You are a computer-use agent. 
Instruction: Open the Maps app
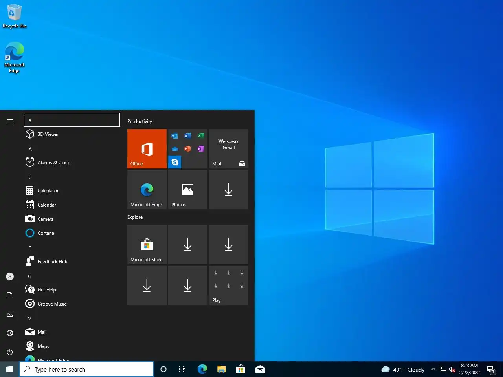pyautogui.click(x=72, y=346)
